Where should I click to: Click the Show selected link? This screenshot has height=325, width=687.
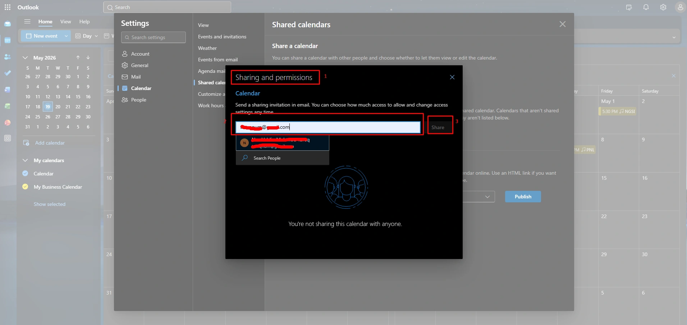pos(50,204)
